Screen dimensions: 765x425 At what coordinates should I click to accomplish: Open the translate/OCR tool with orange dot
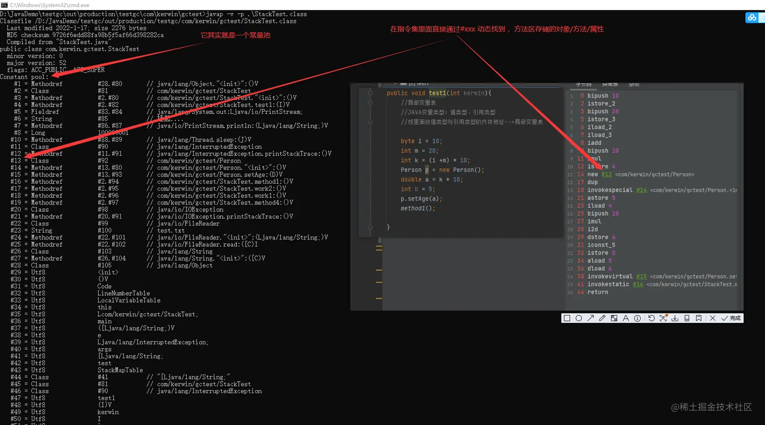(x=663, y=318)
